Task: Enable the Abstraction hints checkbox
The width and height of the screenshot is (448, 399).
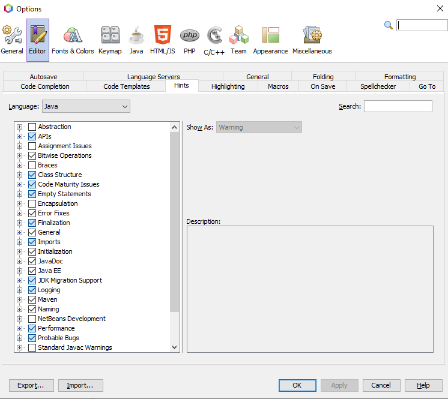Action: pyautogui.click(x=32, y=127)
